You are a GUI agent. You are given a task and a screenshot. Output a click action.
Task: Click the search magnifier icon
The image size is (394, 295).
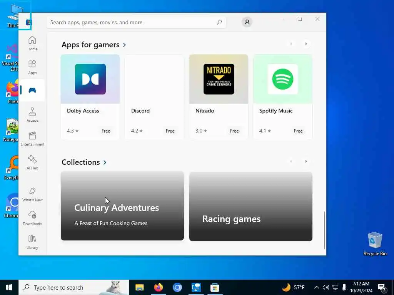[219, 22]
